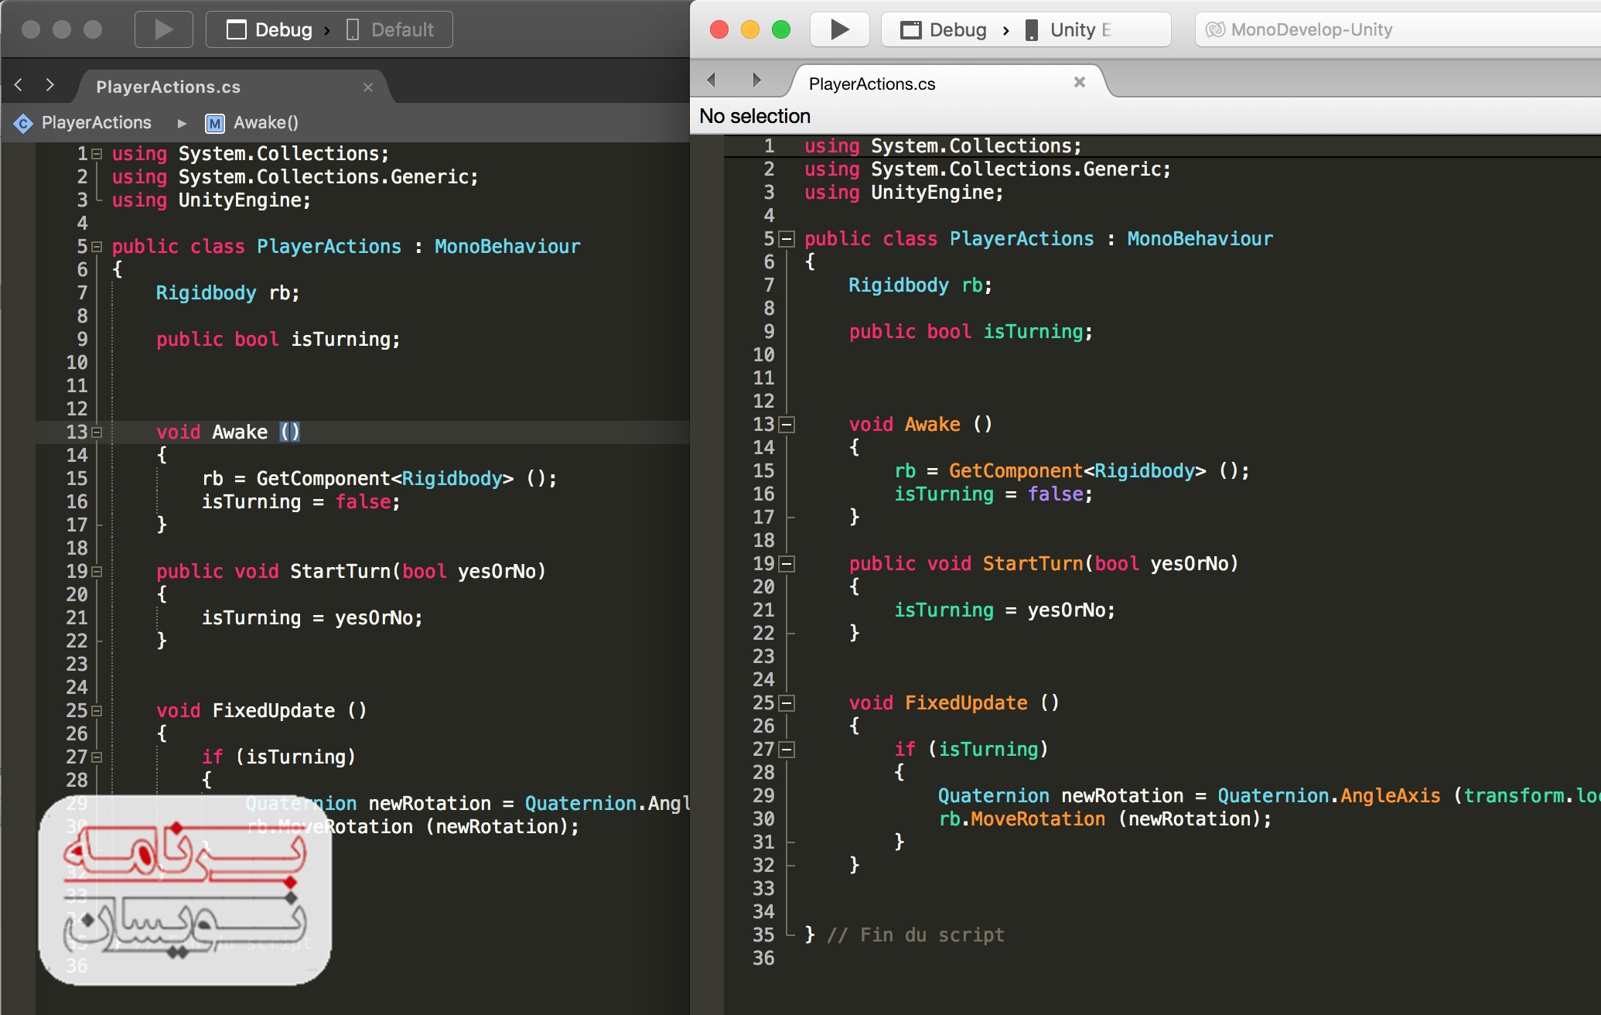Viewport: 1601px width, 1015px height.
Task: Collapse the Awake method fold in right editor
Action: (x=787, y=425)
